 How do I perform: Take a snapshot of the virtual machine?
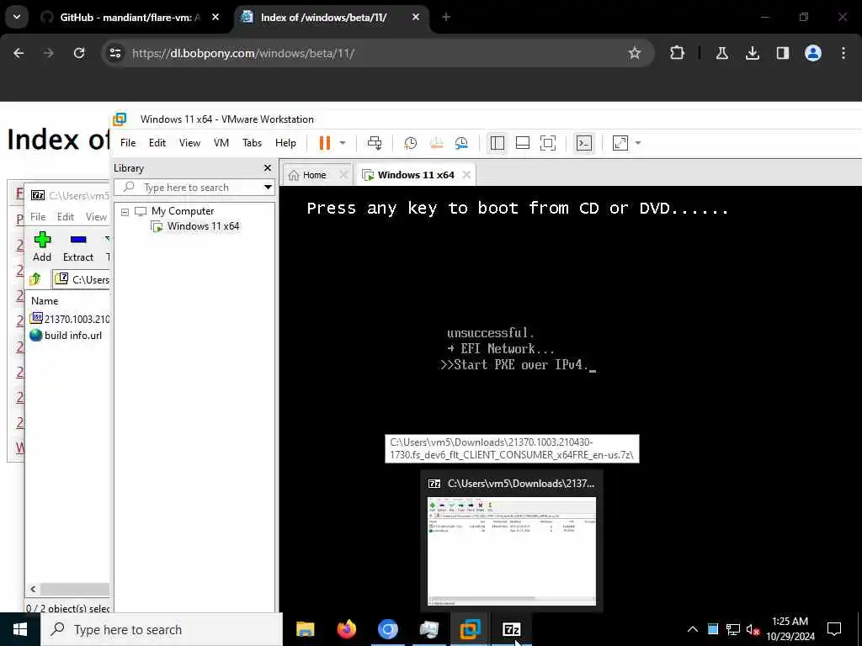[410, 143]
